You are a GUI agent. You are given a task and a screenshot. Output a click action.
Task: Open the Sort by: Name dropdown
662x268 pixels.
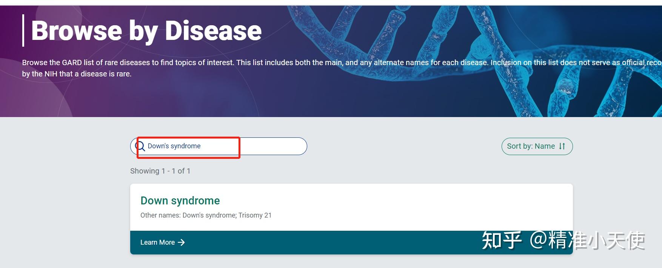pyautogui.click(x=536, y=146)
